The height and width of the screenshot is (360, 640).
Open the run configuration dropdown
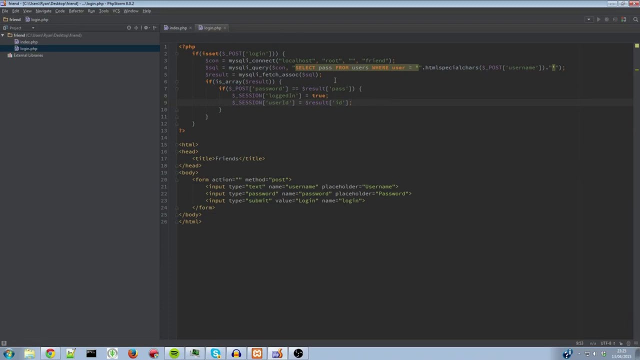point(589,19)
